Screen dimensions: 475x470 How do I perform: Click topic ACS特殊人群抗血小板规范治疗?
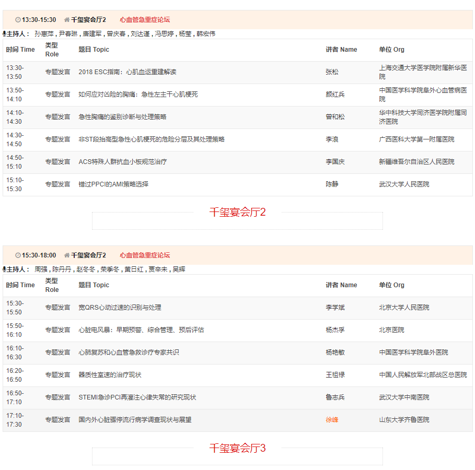pyautogui.click(x=123, y=162)
